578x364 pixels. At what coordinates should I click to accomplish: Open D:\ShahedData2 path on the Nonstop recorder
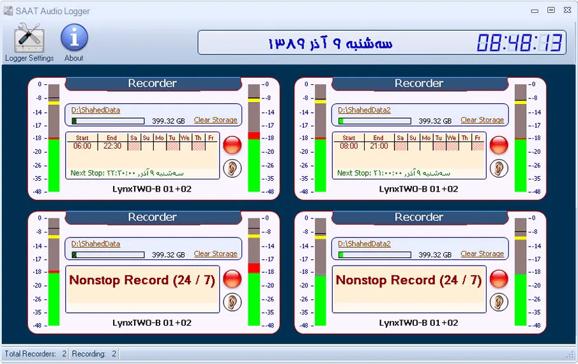pyautogui.click(x=364, y=243)
